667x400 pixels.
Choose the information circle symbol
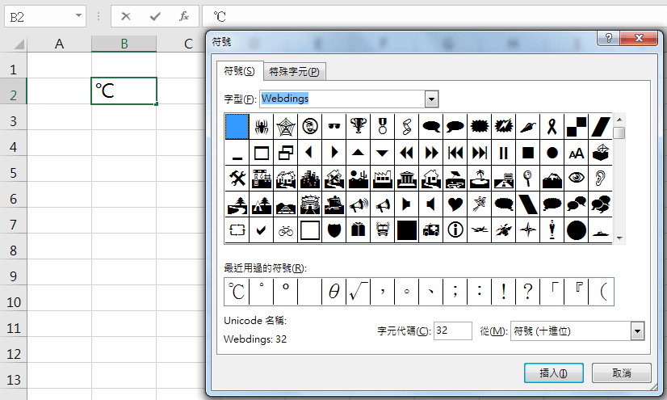pos(455,230)
